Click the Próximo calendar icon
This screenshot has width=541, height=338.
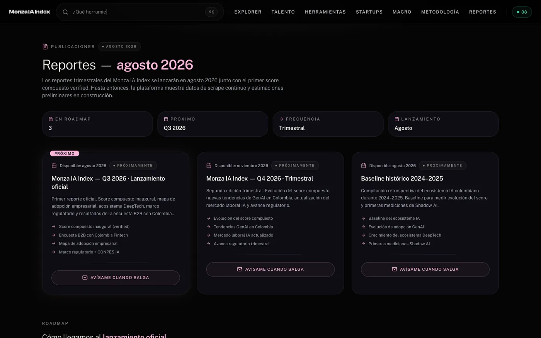(x=166, y=119)
